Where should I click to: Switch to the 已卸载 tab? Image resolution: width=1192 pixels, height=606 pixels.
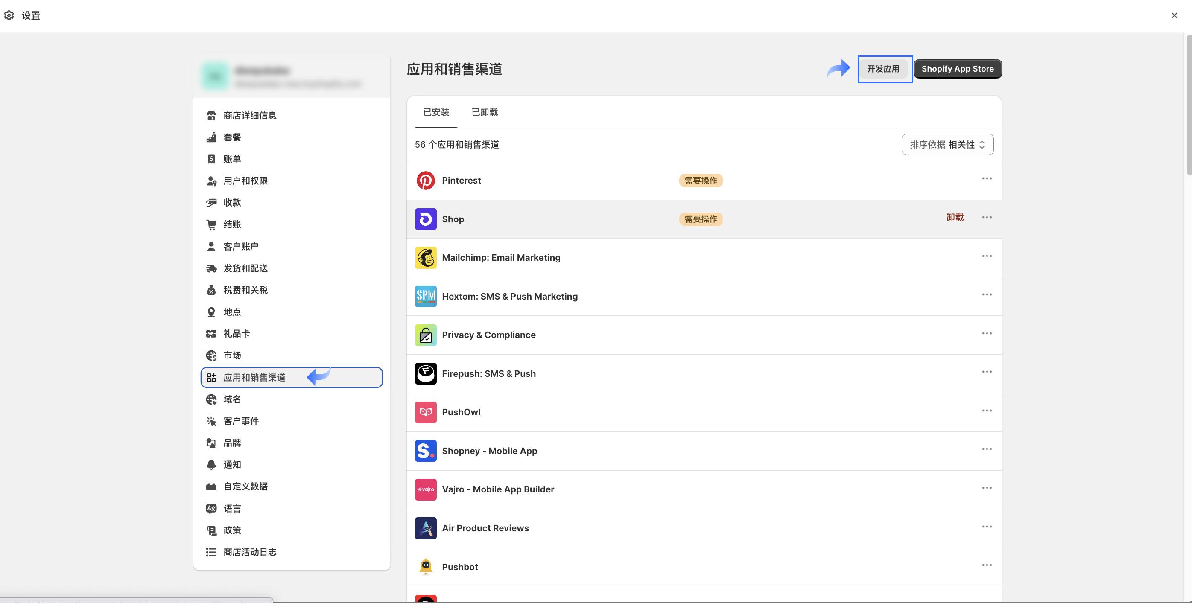coord(484,112)
